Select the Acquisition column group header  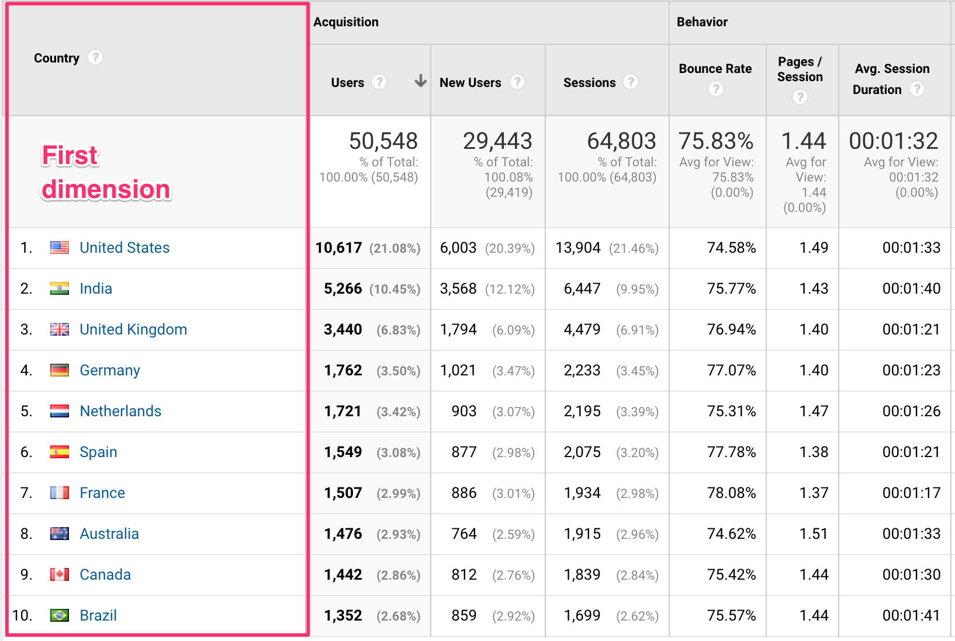coord(346,22)
